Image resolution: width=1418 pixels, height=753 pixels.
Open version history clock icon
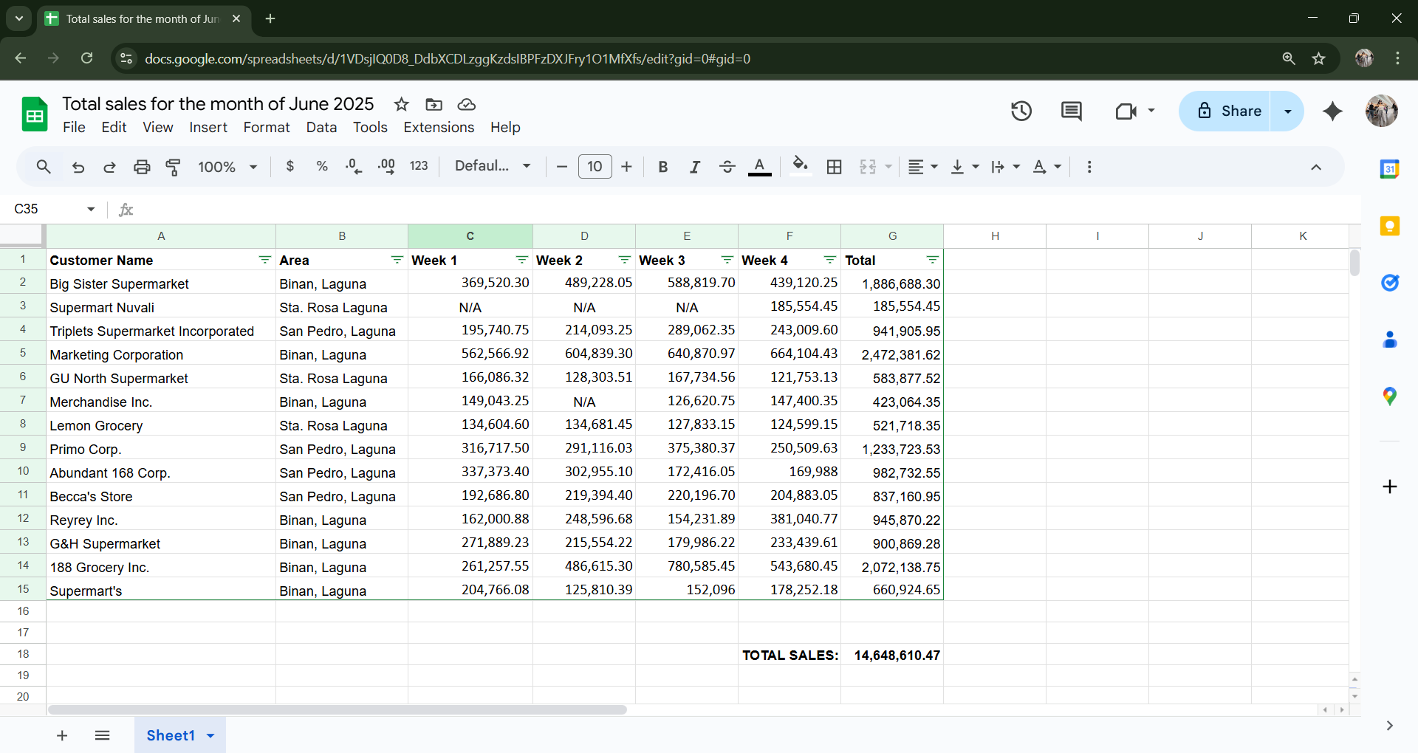coord(1021,111)
